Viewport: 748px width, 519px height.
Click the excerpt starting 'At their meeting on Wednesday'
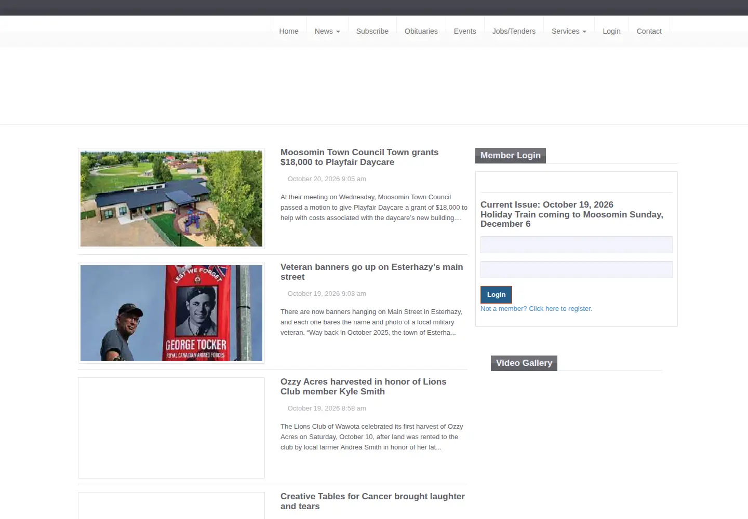[374, 208]
